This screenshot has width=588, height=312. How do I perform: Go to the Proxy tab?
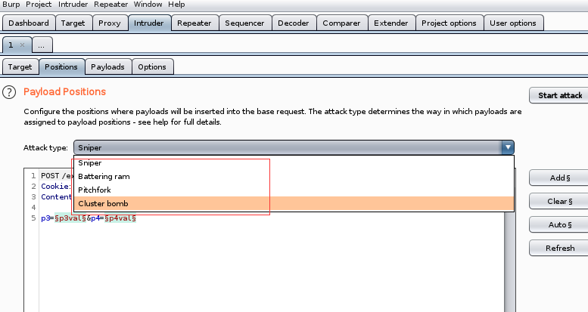point(110,23)
